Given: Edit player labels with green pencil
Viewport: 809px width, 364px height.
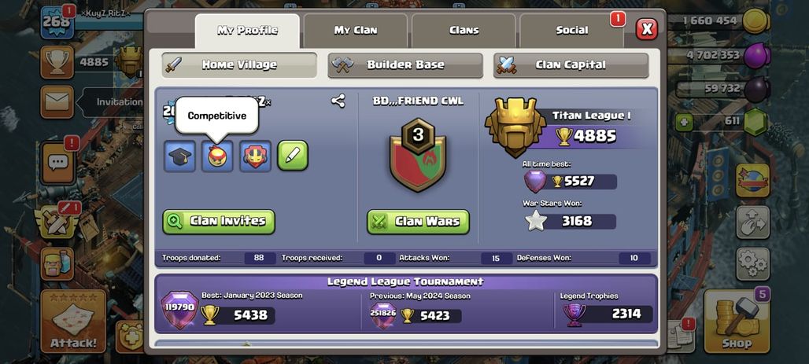Looking at the screenshot, I should point(293,155).
